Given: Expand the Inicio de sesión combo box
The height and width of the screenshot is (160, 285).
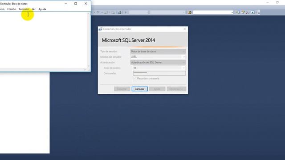Looking at the screenshot, I should click(184, 68).
